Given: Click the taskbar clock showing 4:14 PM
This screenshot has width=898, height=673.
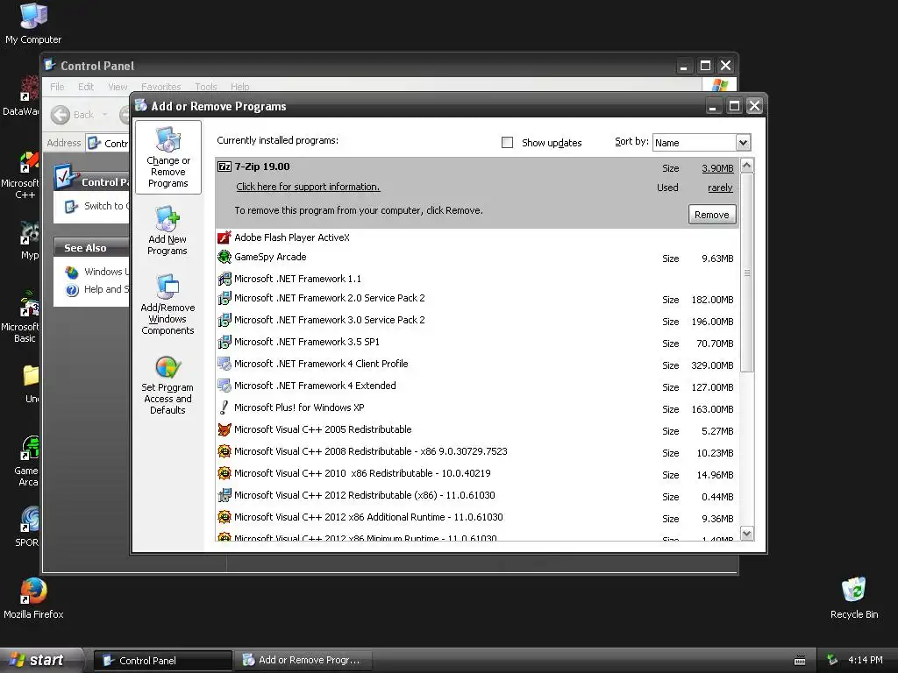Looking at the screenshot, I should (865, 660).
